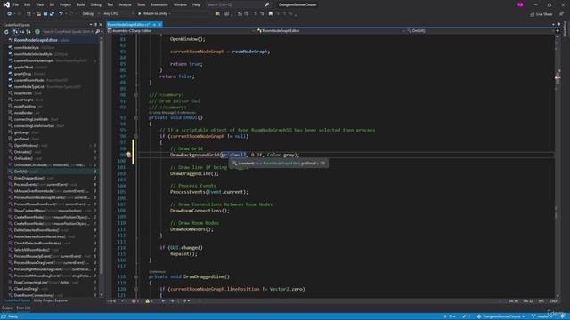Click the green circle icon in CodeMaid toolbar
This screenshot has width=570, height=320.
tap(37, 32)
